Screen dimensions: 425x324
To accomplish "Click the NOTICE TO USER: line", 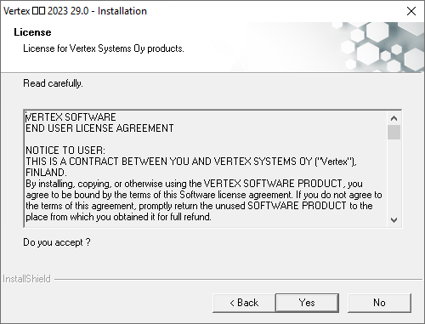I will click(65, 151).
